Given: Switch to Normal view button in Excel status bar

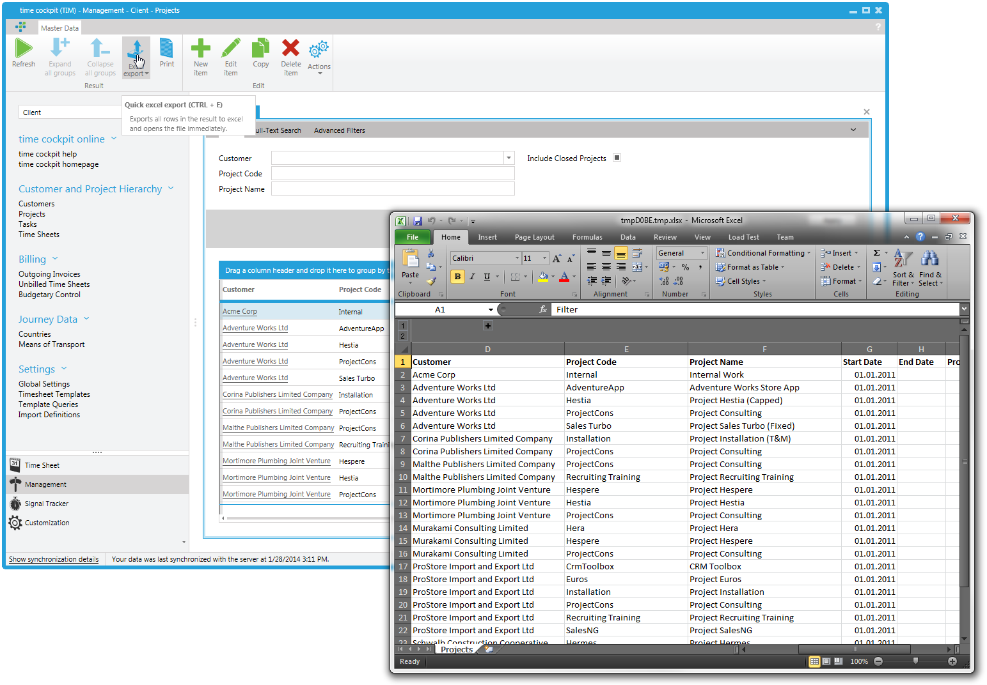Looking at the screenshot, I should (814, 661).
